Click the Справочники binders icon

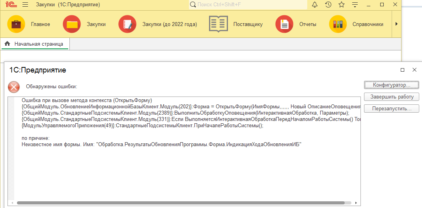[338, 24]
